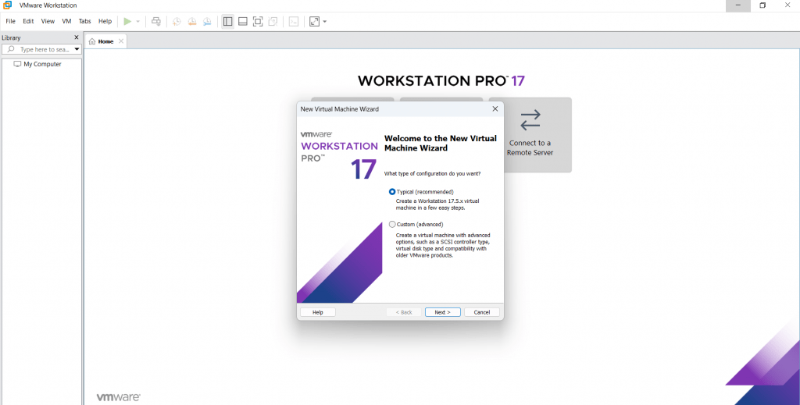This screenshot has width=800, height=405.
Task: Click the Enter Full Screen icon
Action: point(258,21)
